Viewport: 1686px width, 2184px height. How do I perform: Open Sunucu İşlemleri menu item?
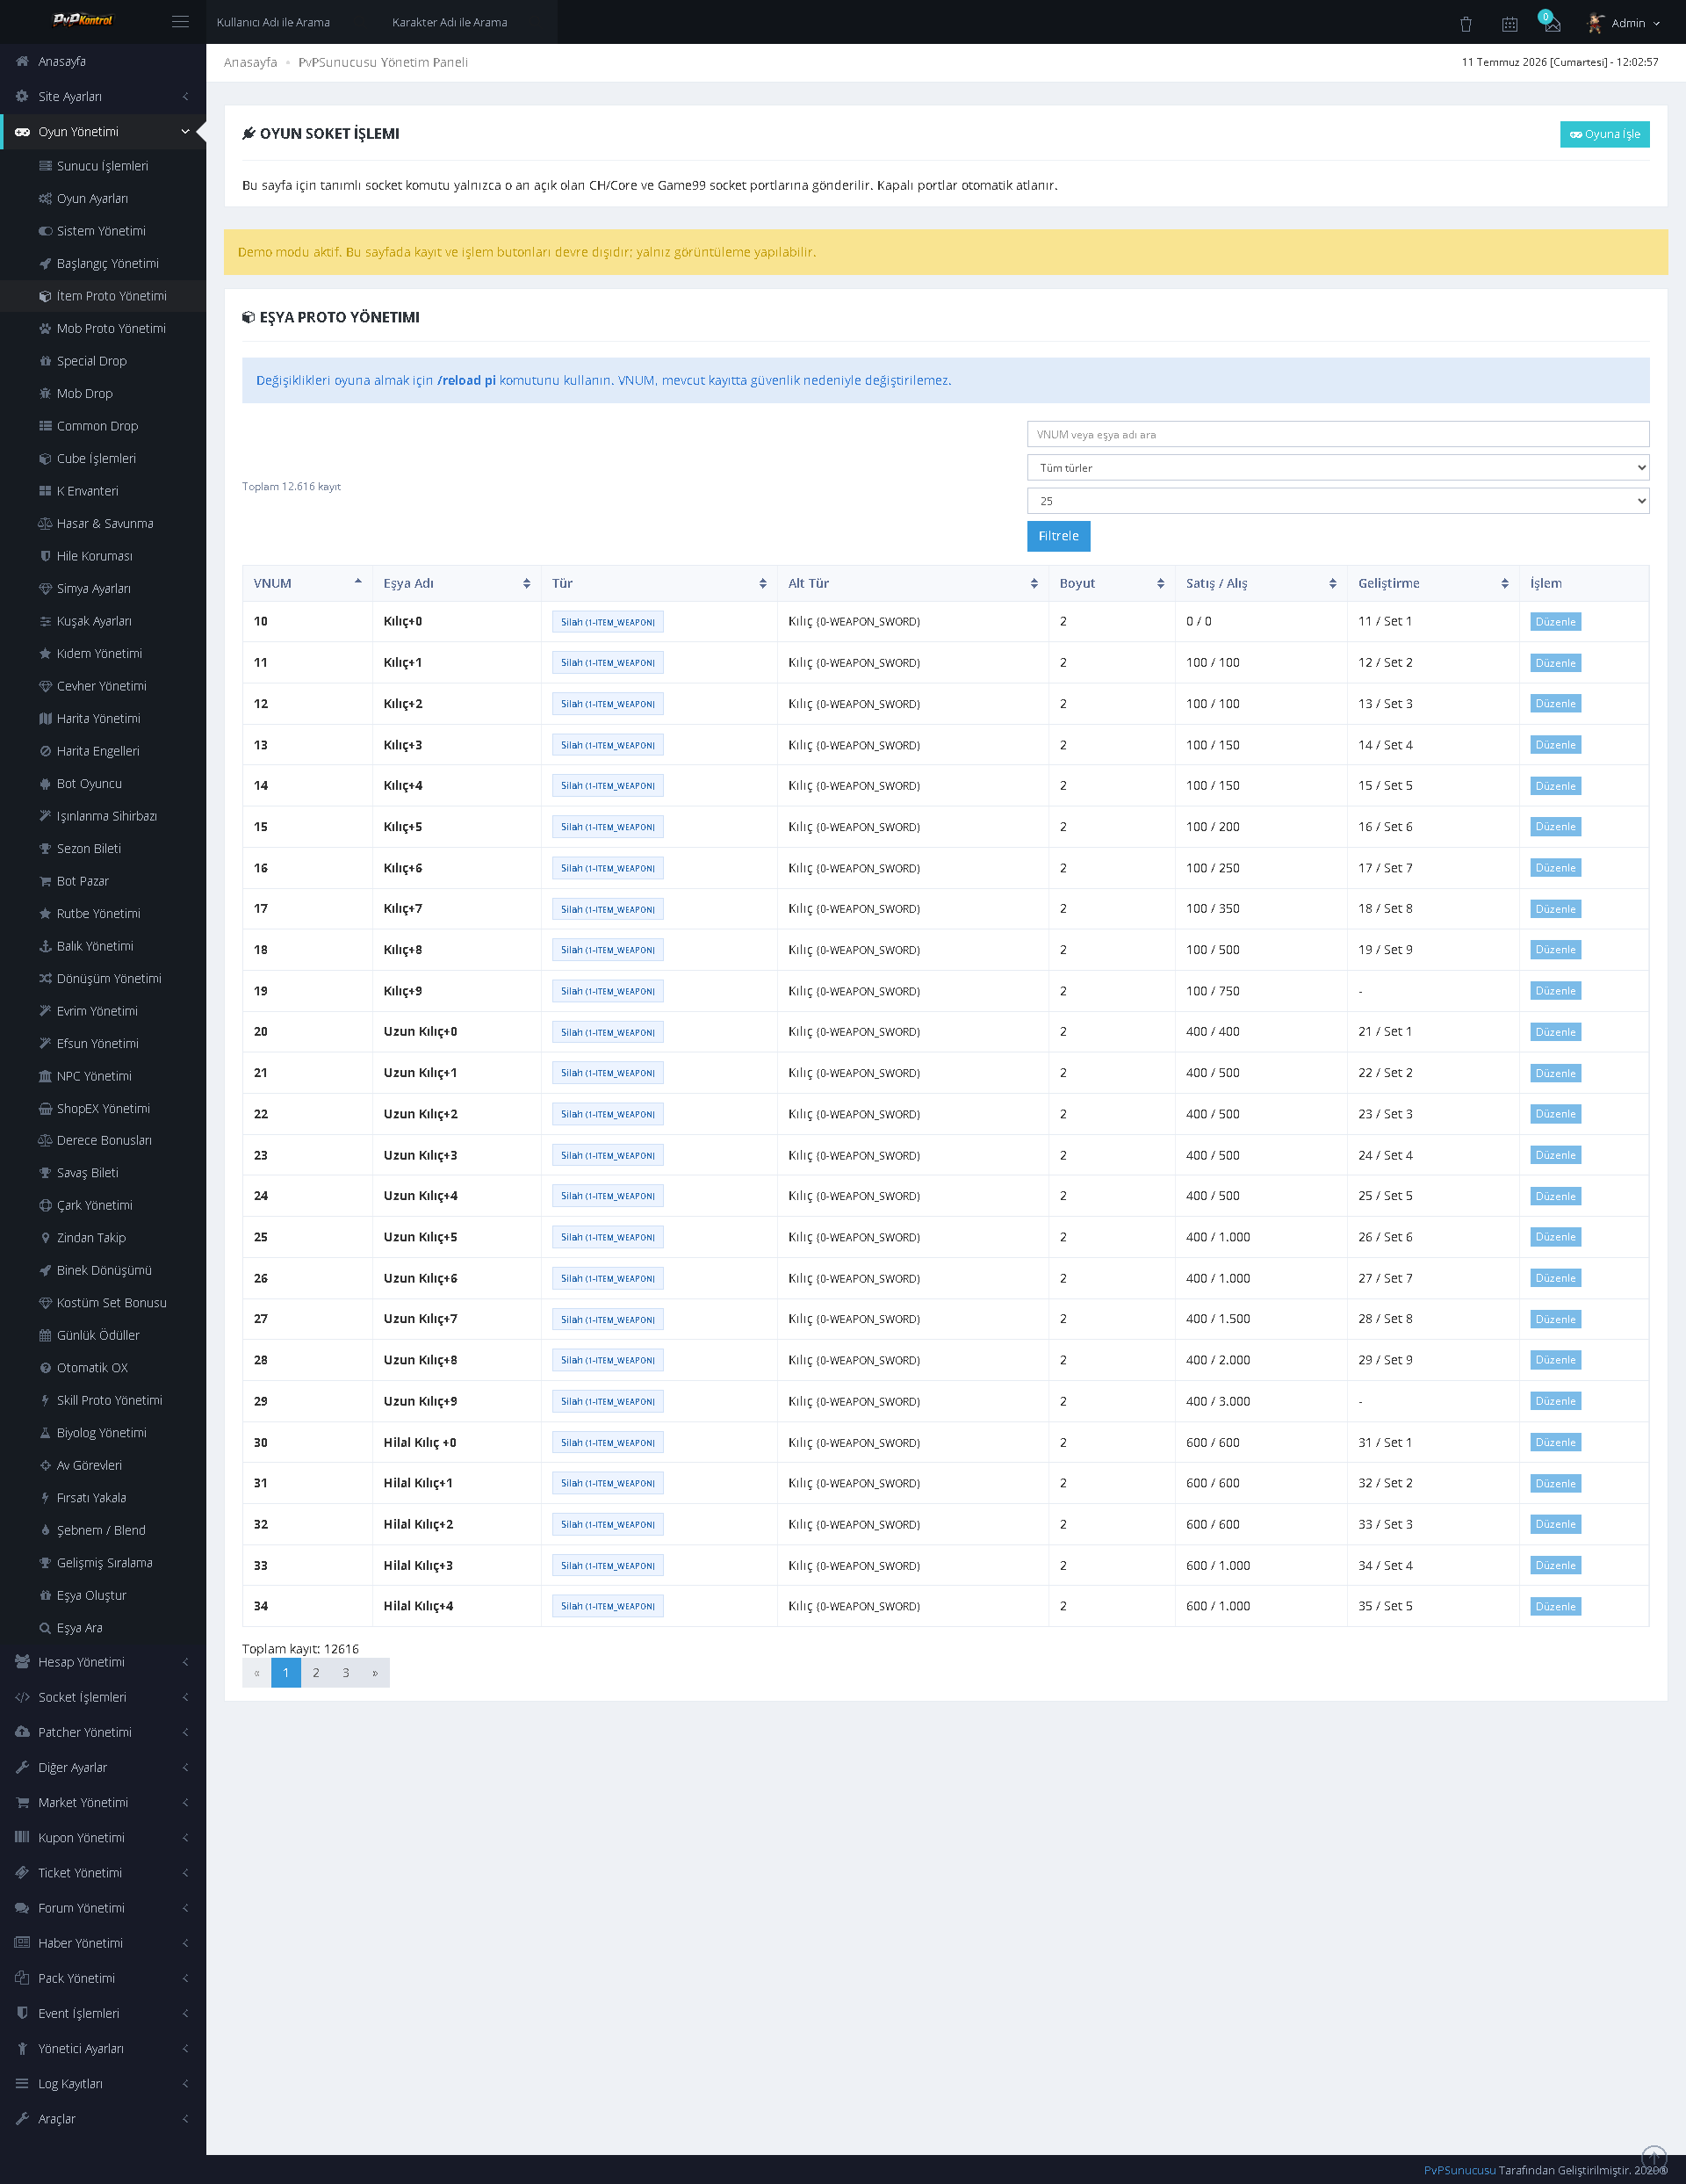tap(103, 166)
